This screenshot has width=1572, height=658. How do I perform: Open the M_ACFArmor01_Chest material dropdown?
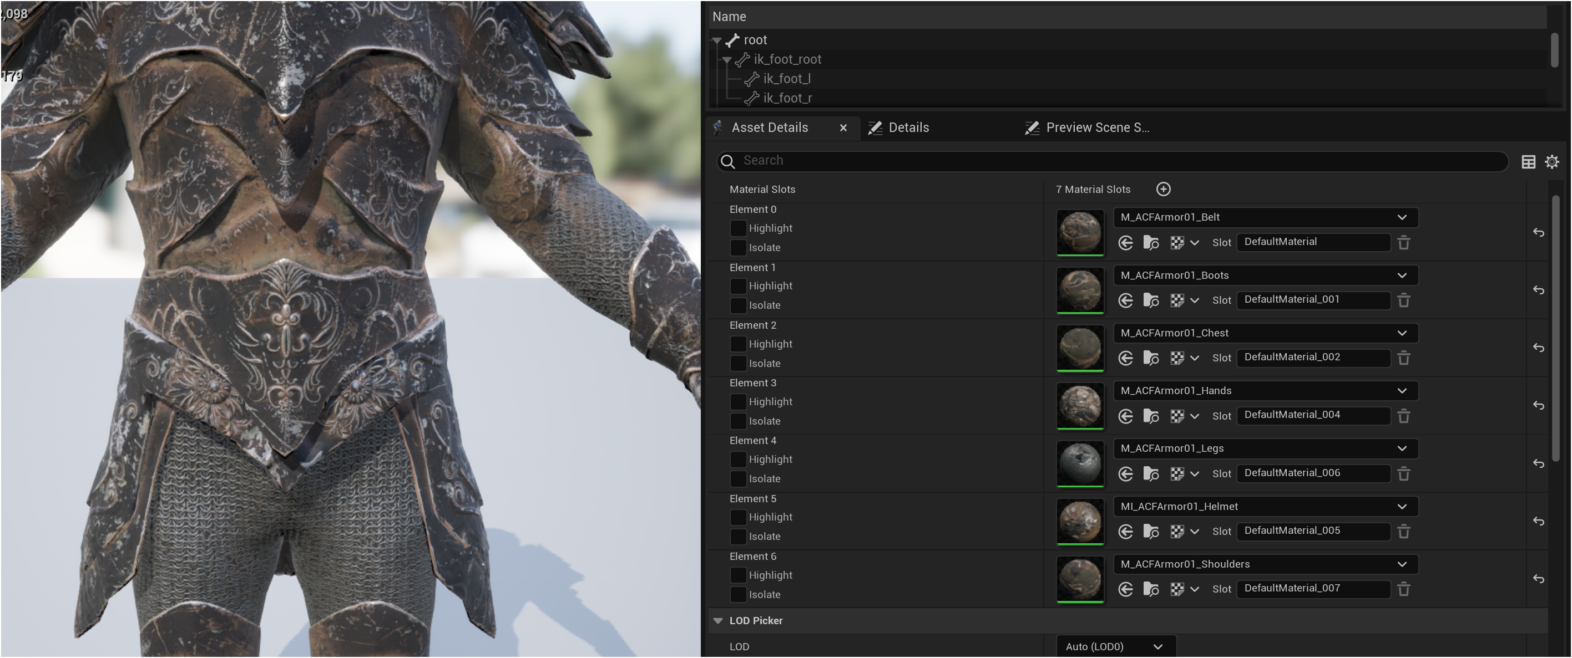click(1265, 333)
